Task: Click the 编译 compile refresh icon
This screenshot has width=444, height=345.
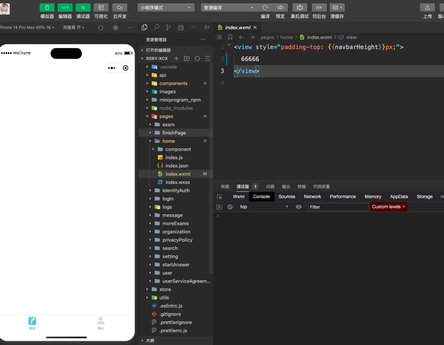Action: tap(265, 7)
